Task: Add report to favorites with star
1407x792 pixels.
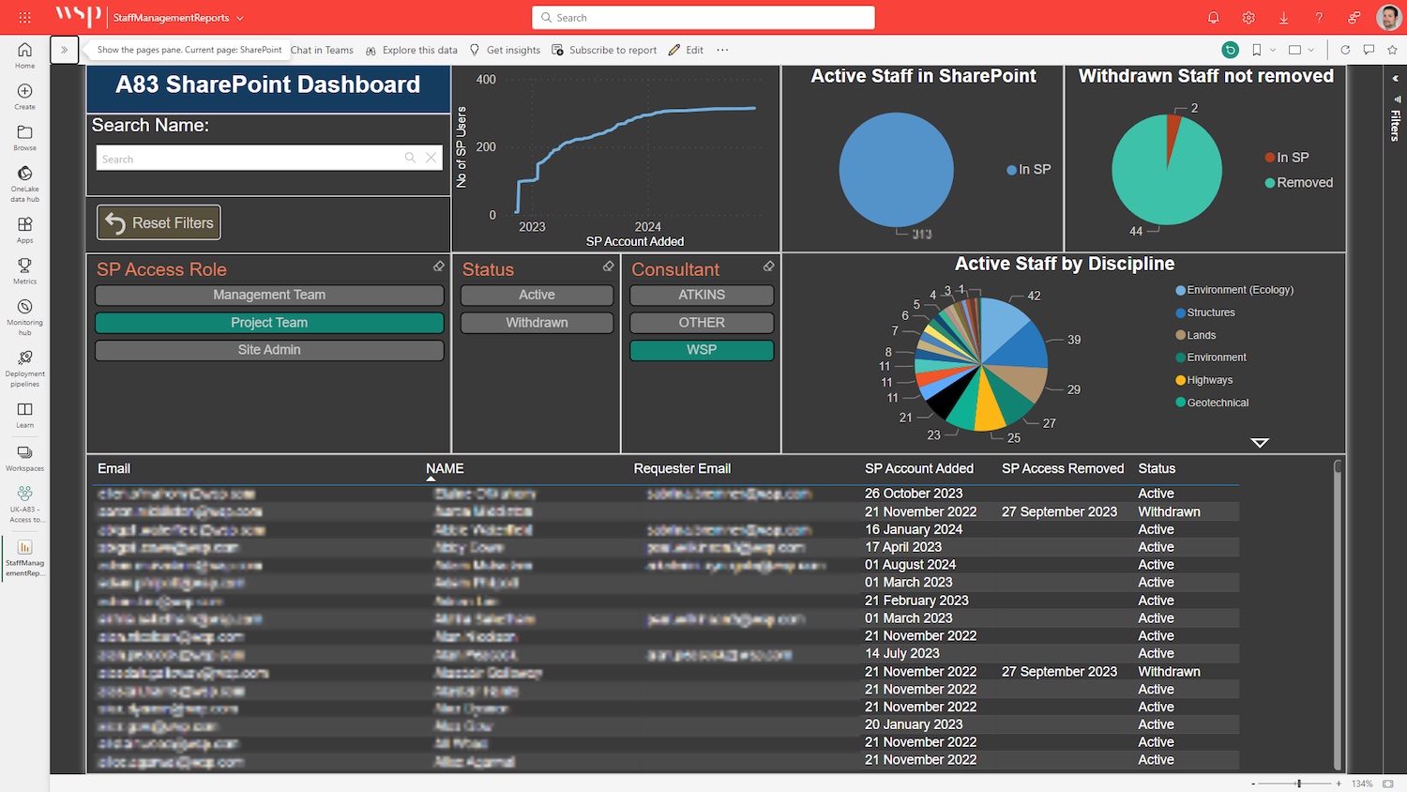Action: (1392, 50)
